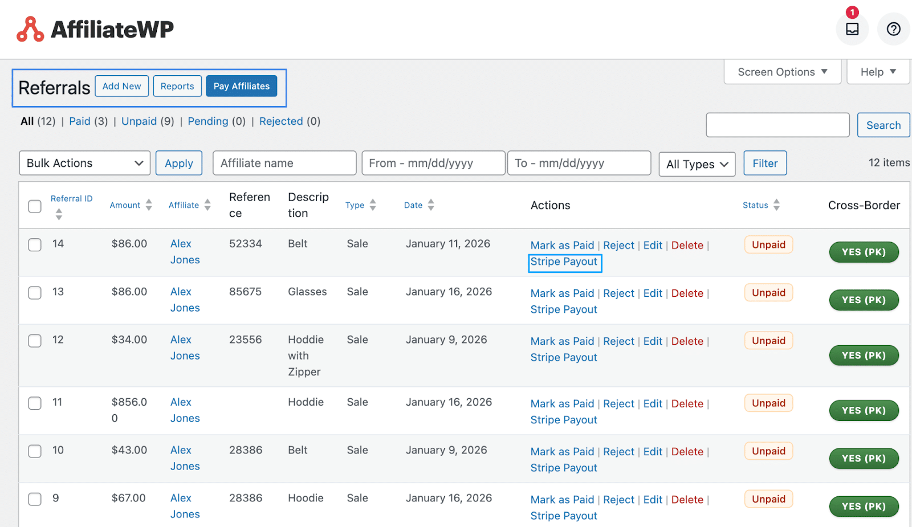This screenshot has height=527, width=912.
Task: Expand the Help panel
Action: (x=878, y=72)
